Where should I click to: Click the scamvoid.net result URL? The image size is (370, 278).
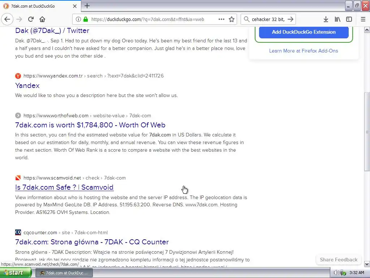coord(74,178)
